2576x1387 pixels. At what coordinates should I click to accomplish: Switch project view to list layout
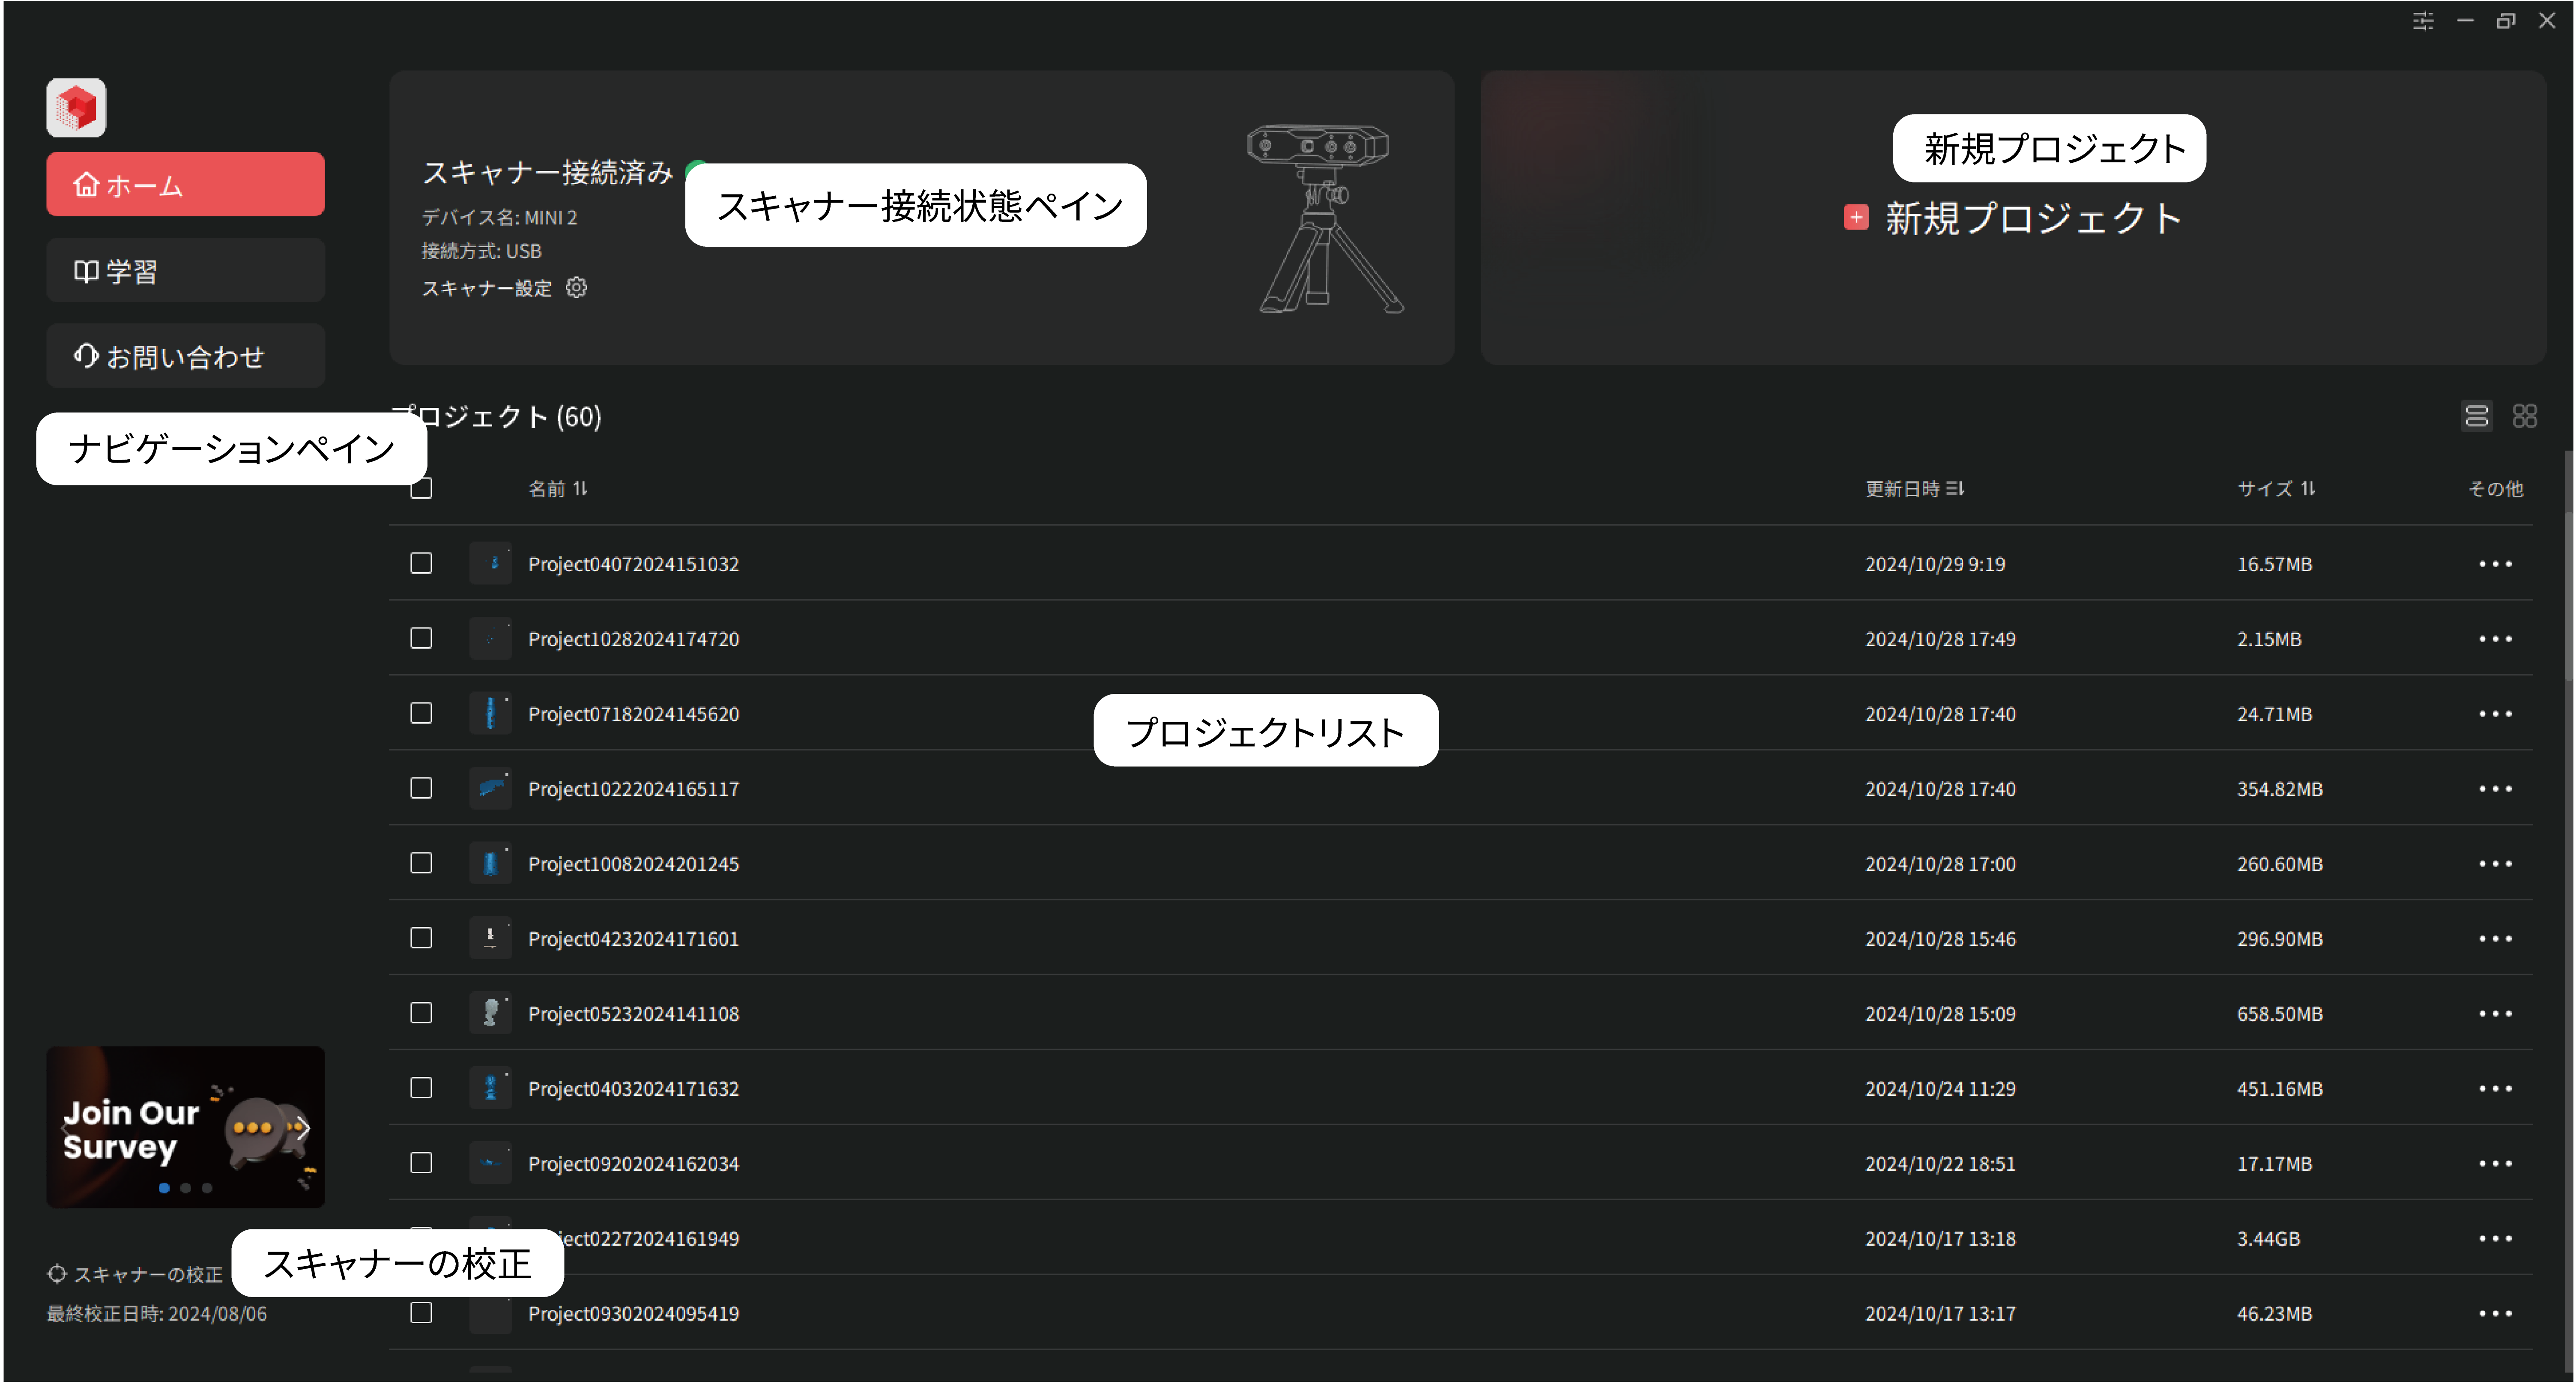[2476, 416]
